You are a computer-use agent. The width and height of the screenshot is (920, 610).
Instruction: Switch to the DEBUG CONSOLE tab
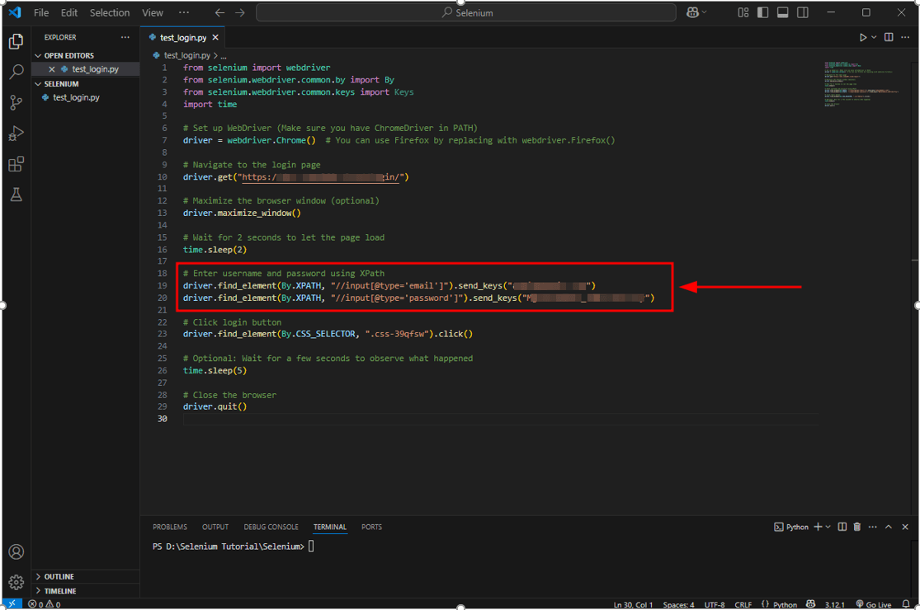point(271,527)
